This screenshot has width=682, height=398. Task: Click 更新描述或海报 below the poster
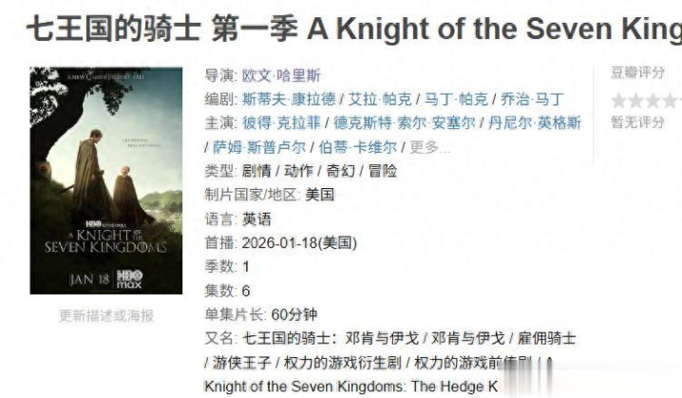106,315
